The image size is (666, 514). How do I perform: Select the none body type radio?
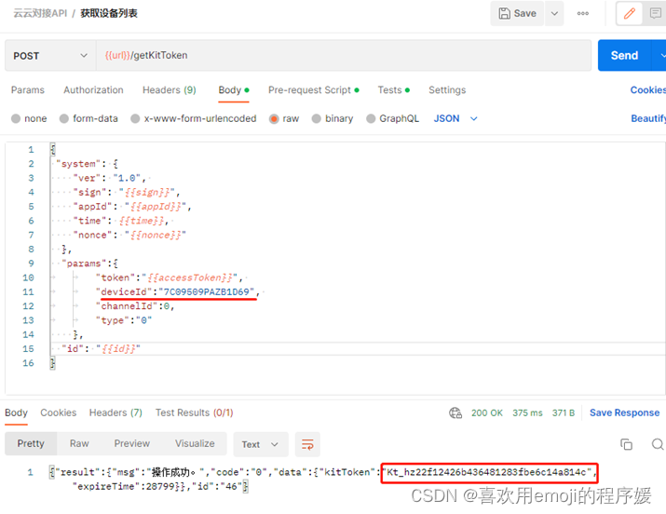click(16, 118)
